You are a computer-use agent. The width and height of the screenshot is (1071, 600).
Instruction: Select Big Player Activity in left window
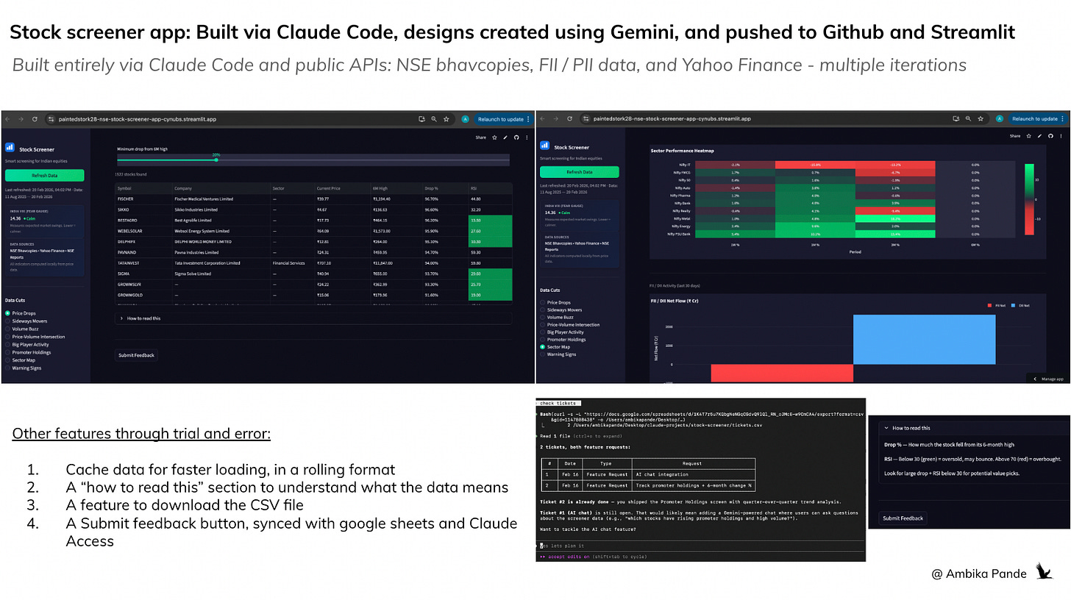(7, 344)
